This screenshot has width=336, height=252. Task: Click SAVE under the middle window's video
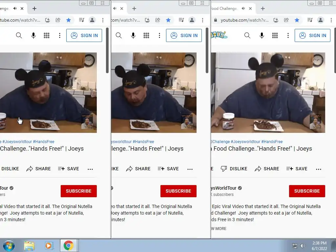click(168, 169)
